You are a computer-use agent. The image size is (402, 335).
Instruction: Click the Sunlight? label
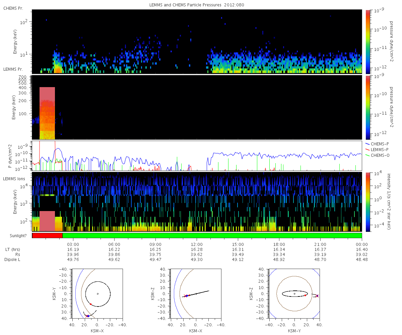15,236
